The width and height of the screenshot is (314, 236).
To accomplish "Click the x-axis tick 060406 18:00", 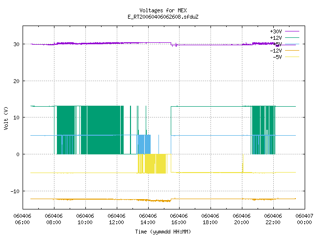I will click(x=210, y=219).
